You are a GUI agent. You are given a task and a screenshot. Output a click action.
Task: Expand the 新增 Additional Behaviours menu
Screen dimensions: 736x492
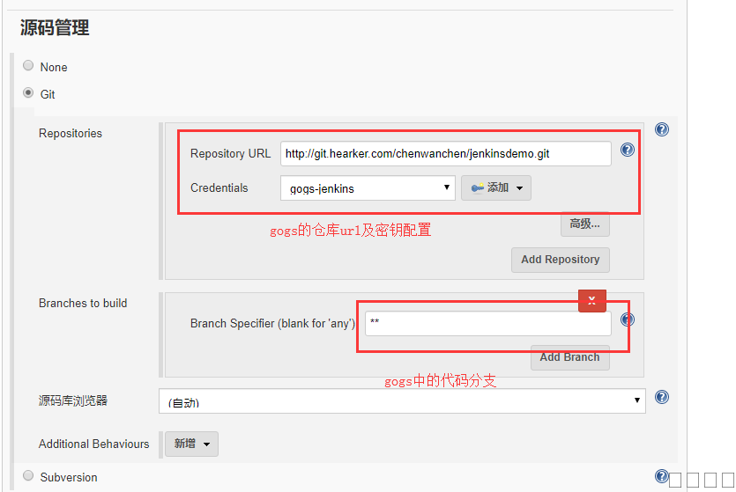pos(191,444)
